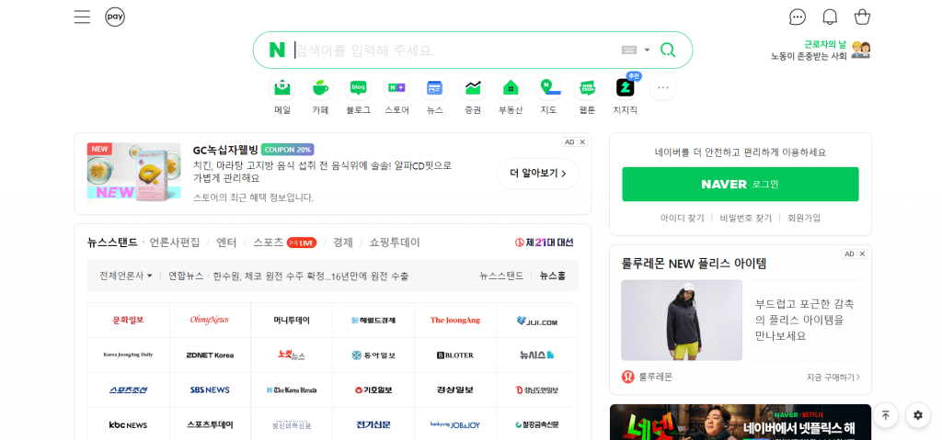Open 웹툰 shortcut icon
942x440 pixels.
coord(587,87)
